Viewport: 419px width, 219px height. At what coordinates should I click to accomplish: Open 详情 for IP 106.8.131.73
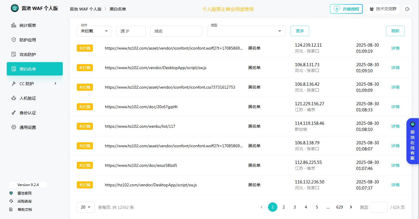point(395,68)
